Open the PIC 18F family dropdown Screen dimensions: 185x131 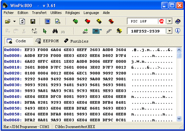pos(169,21)
